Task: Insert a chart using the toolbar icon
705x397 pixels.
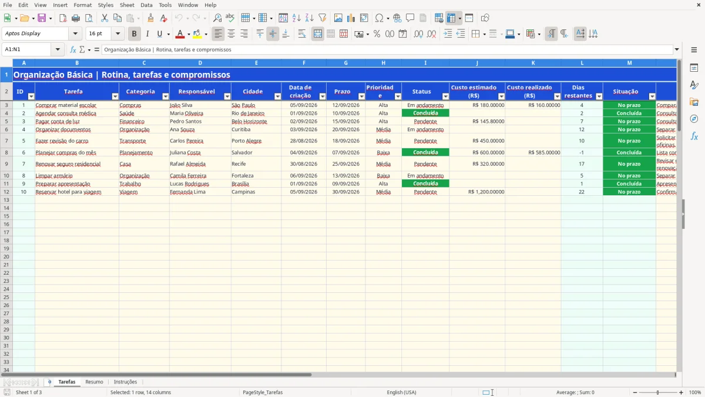Action: click(351, 18)
